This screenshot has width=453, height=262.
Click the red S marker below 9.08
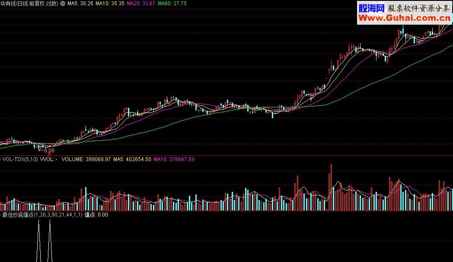(49, 154)
